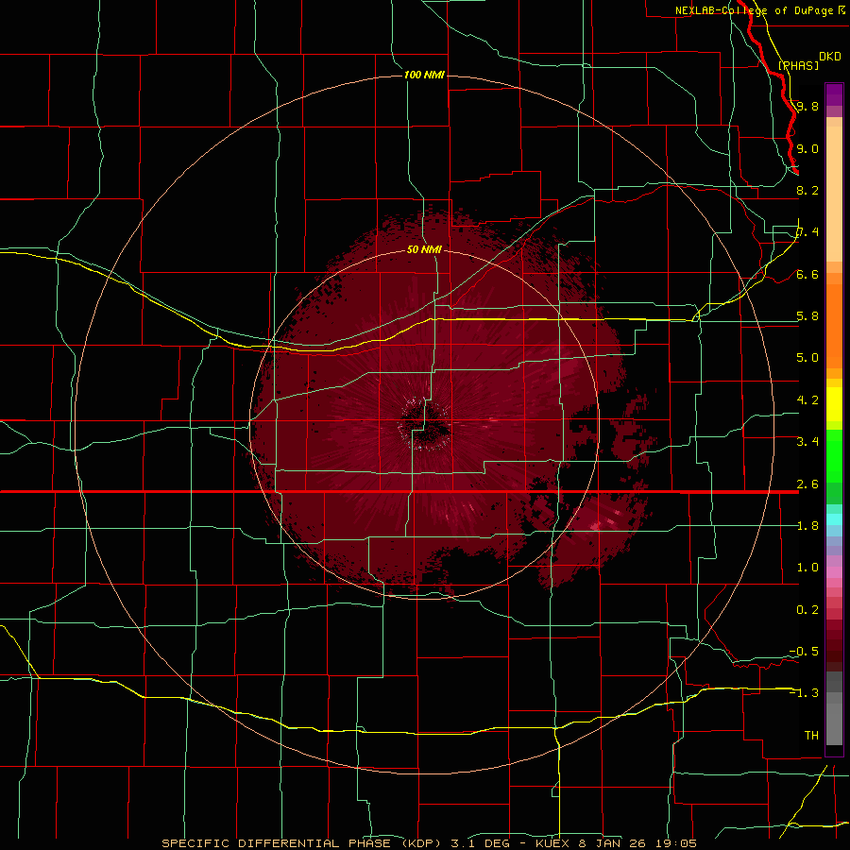The height and width of the screenshot is (850, 850).
Task: Click the 0.2 legend value
Action: click(807, 610)
